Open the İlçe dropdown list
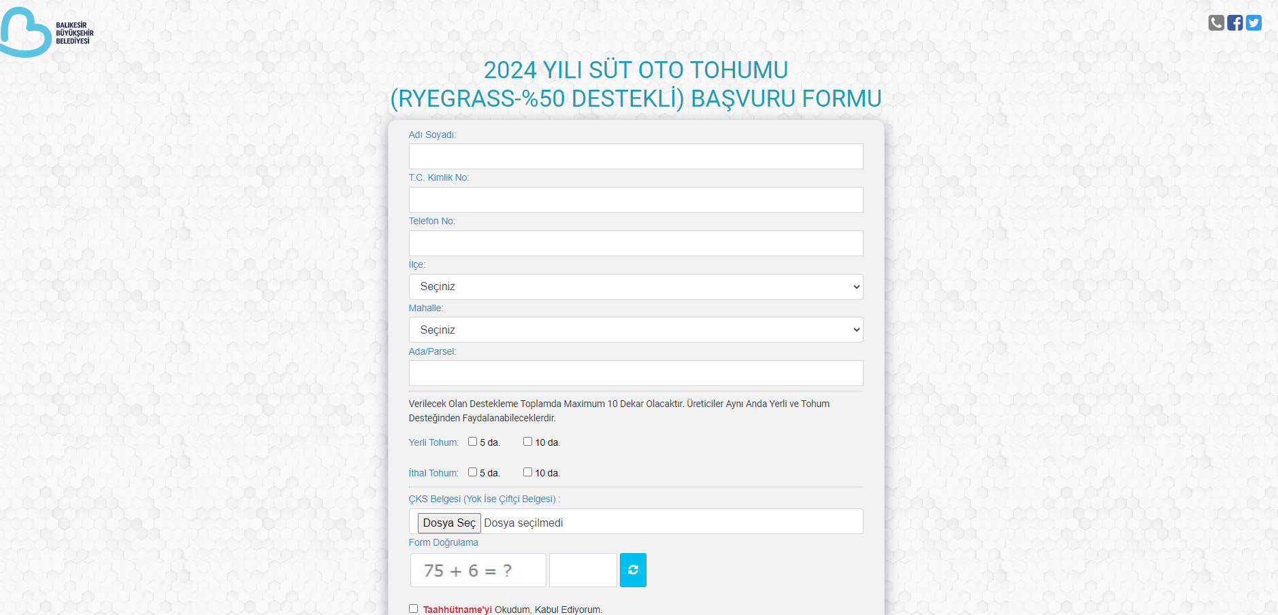This screenshot has height=615, width=1278. pyautogui.click(x=636, y=287)
